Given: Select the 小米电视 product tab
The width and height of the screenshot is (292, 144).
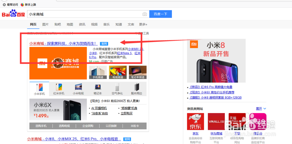Looking at the screenshot, I should pos(78,89).
